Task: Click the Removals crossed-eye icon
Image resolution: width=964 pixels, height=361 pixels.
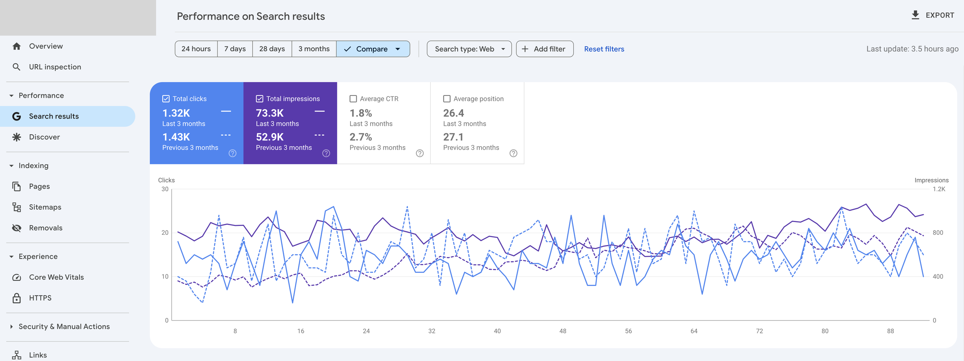Action: (17, 228)
